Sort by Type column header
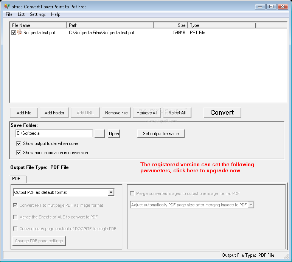Screen dimensions: 292x262 coord(221,25)
